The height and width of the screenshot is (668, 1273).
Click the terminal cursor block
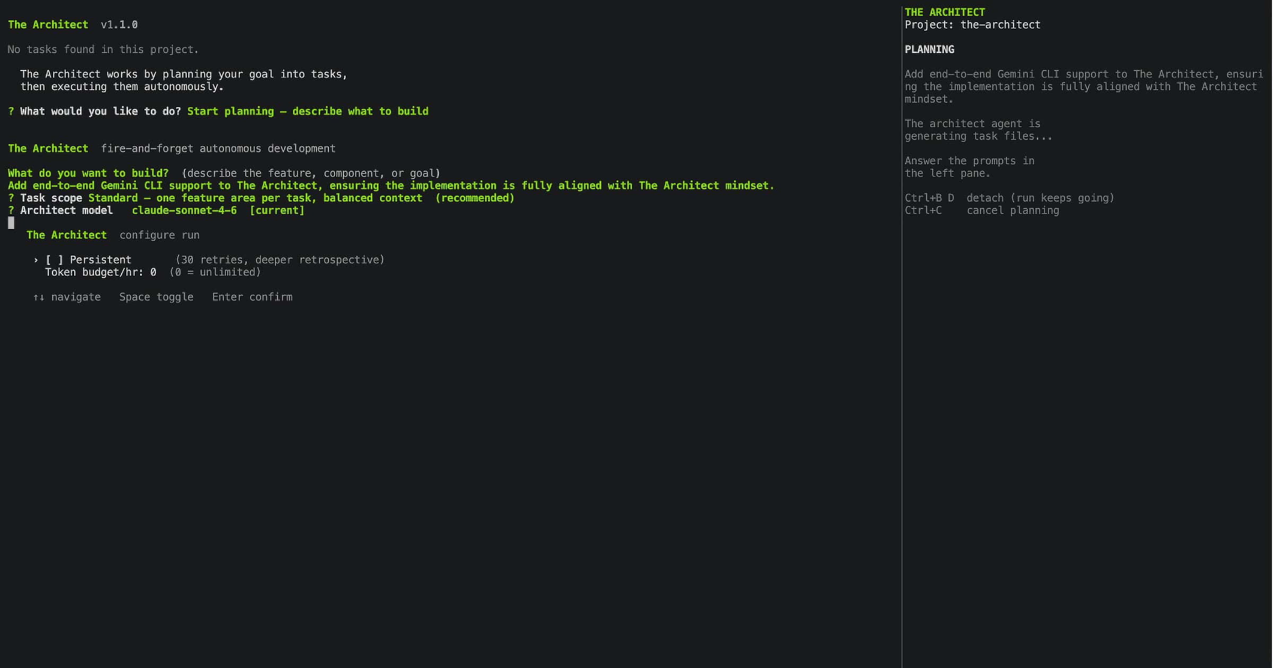[x=11, y=223]
